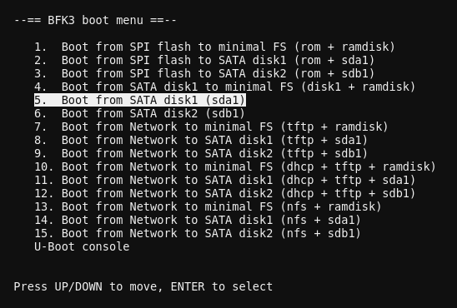This screenshot has height=308, width=457.
Task: Select entry 1 SPI flash to minimal FS
Action: [x=214, y=47]
